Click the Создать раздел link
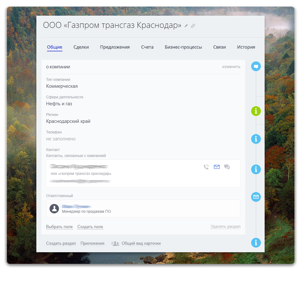This screenshot has width=301, height=282. [61, 243]
